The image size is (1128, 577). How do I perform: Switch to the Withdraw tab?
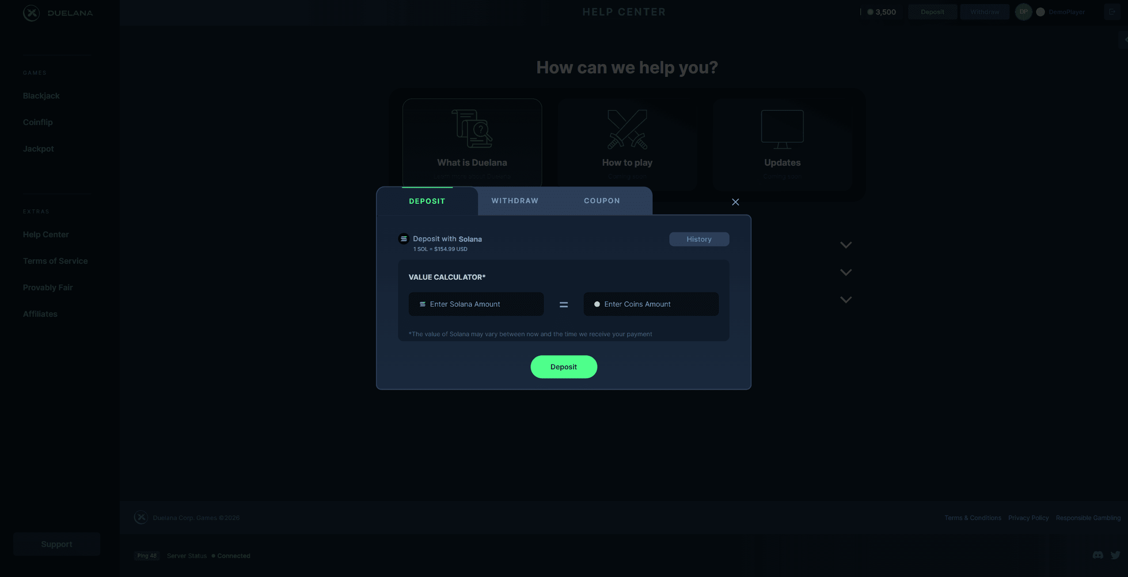pos(515,201)
